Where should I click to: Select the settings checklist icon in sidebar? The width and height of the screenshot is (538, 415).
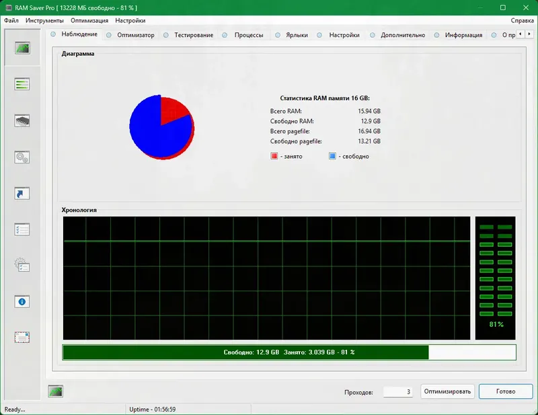click(24, 229)
